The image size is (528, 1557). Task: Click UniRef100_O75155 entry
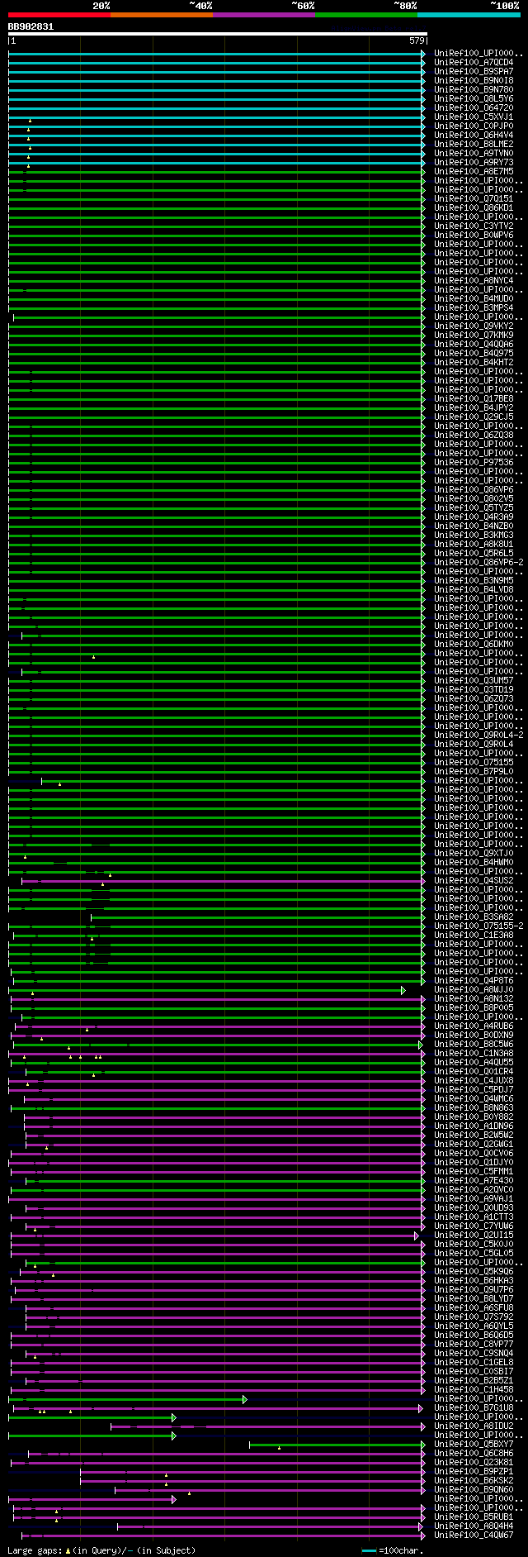[x=474, y=763]
